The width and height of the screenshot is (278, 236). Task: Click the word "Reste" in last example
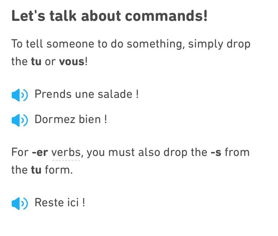49,202
